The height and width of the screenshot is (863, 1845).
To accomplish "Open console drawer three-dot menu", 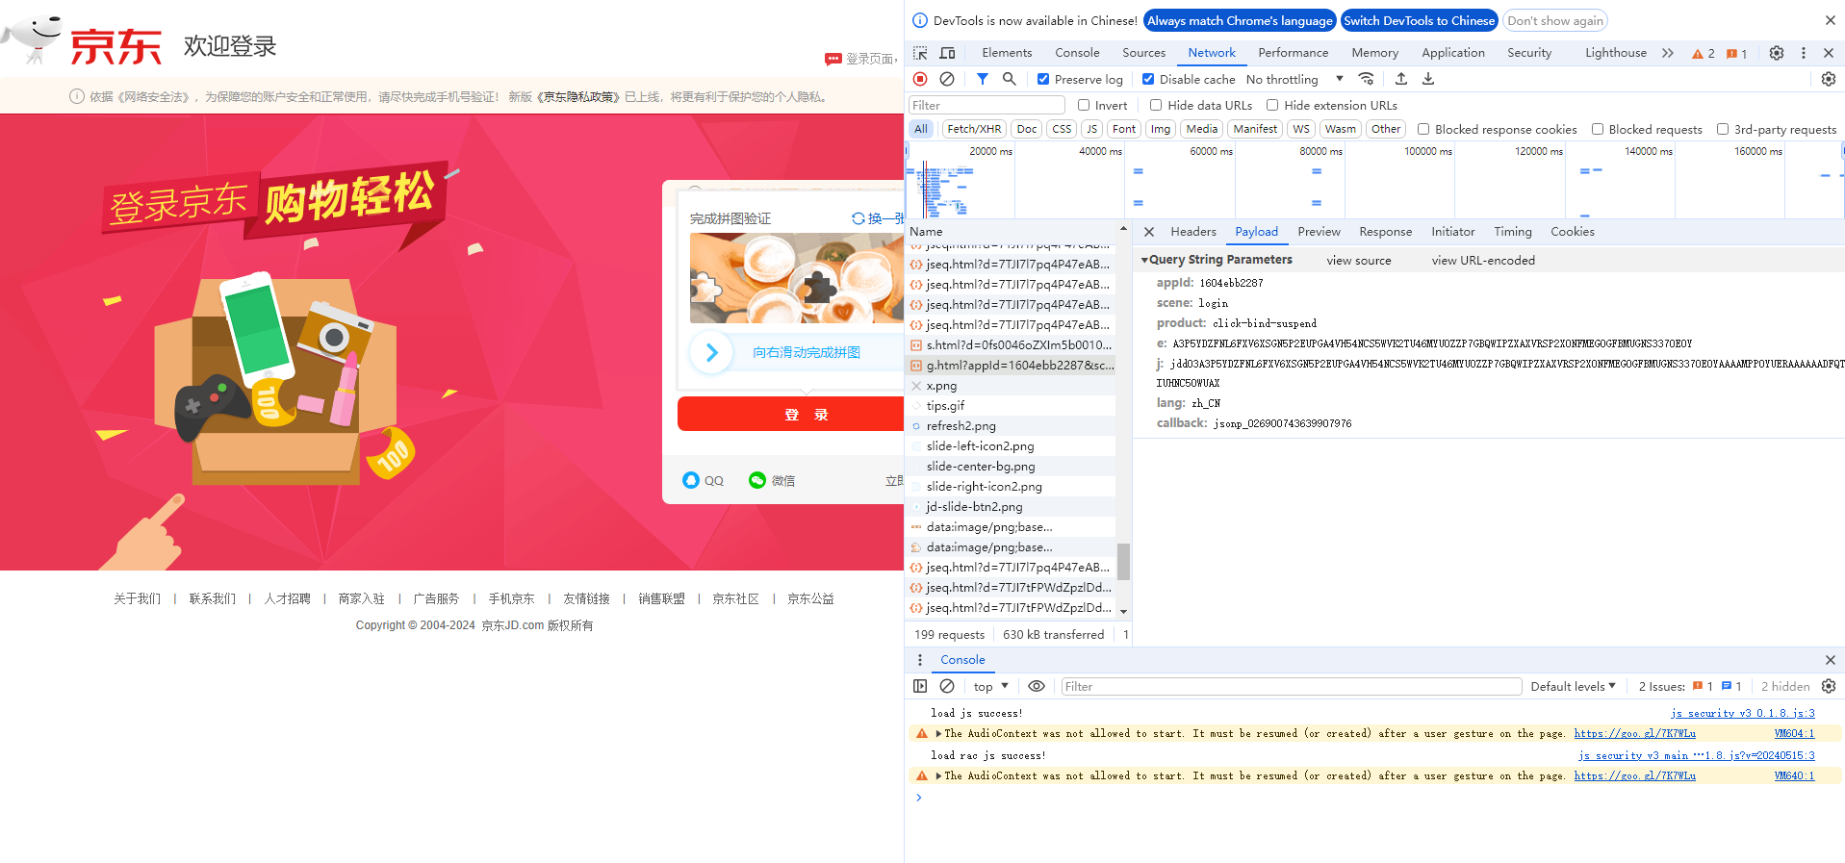I will click(x=920, y=660).
